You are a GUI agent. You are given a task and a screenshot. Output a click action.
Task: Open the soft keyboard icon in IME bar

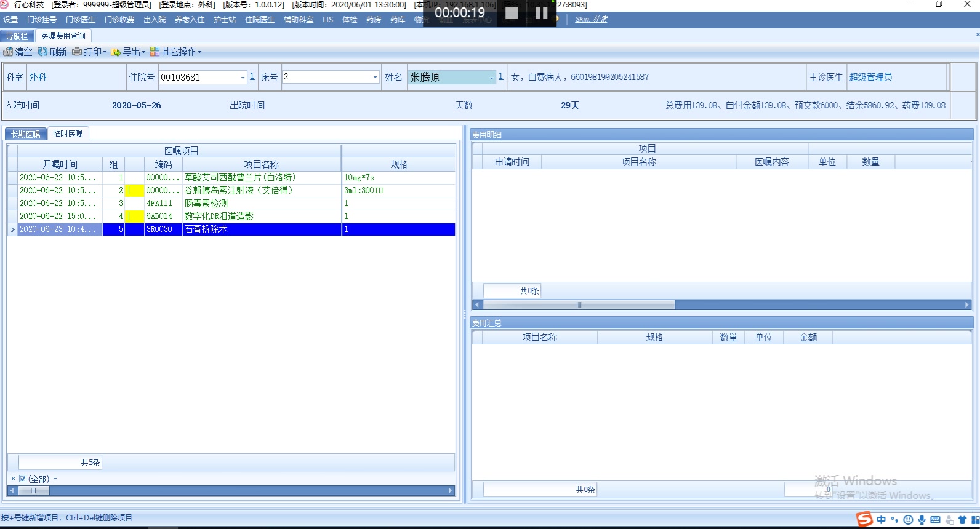pyautogui.click(x=935, y=520)
